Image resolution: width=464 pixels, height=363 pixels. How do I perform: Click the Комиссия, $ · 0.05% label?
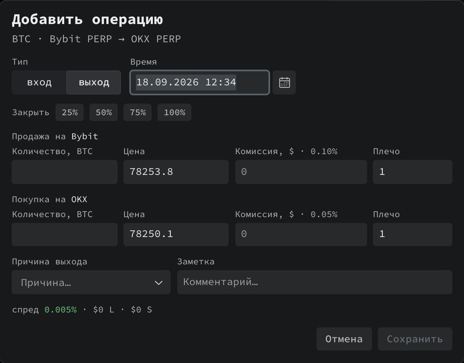click(x=286, y=214)
